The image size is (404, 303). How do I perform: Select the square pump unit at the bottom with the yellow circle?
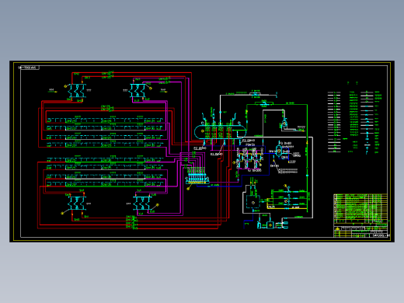tap(270, 225)
